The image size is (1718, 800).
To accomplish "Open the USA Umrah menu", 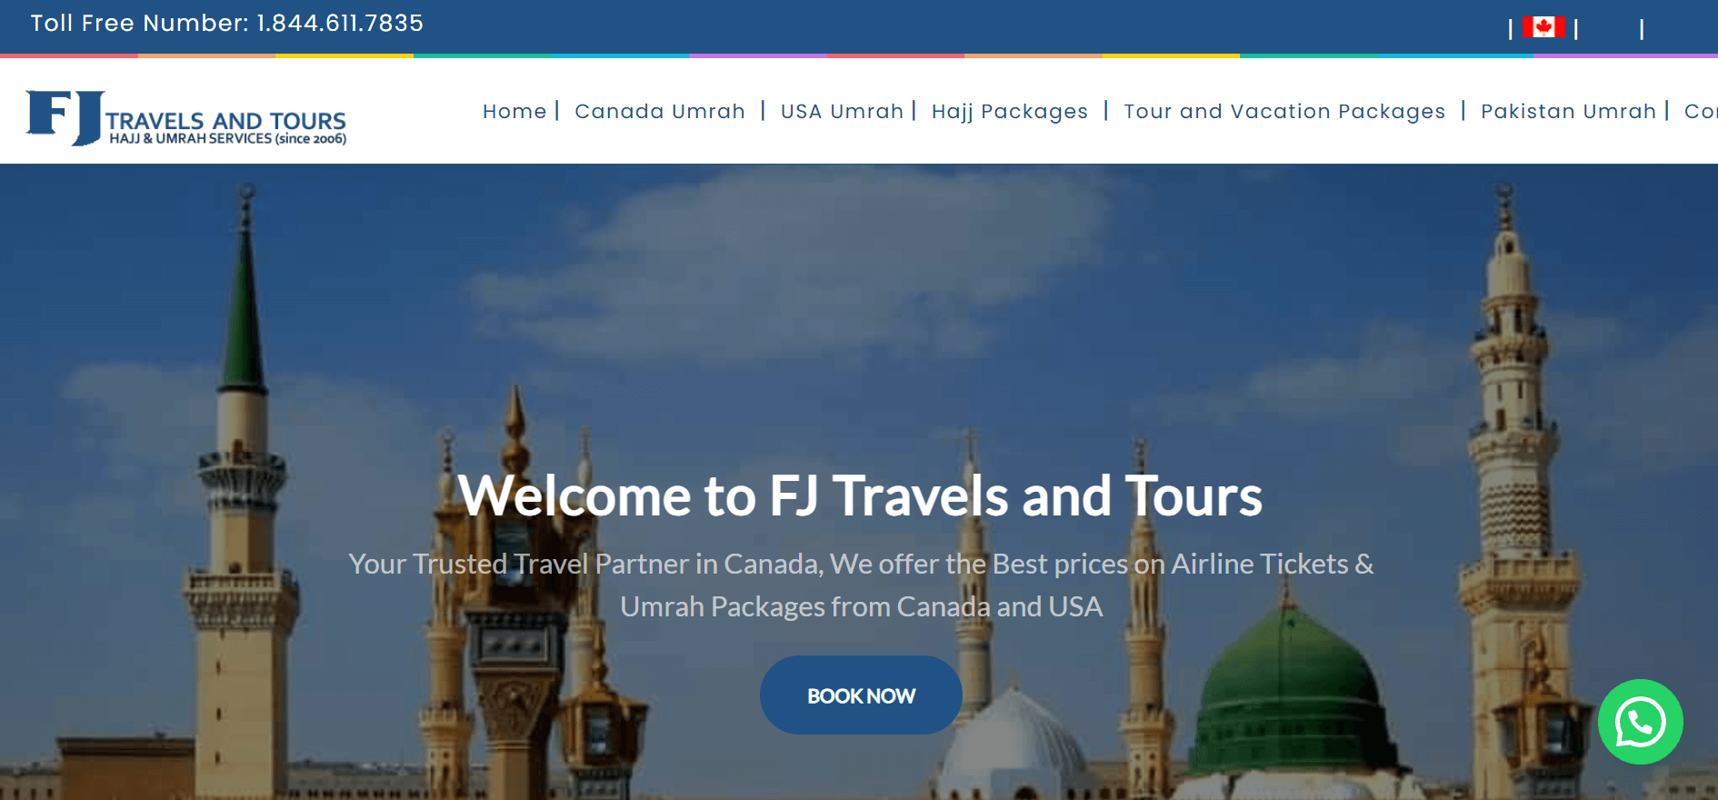I will [842, 111].
